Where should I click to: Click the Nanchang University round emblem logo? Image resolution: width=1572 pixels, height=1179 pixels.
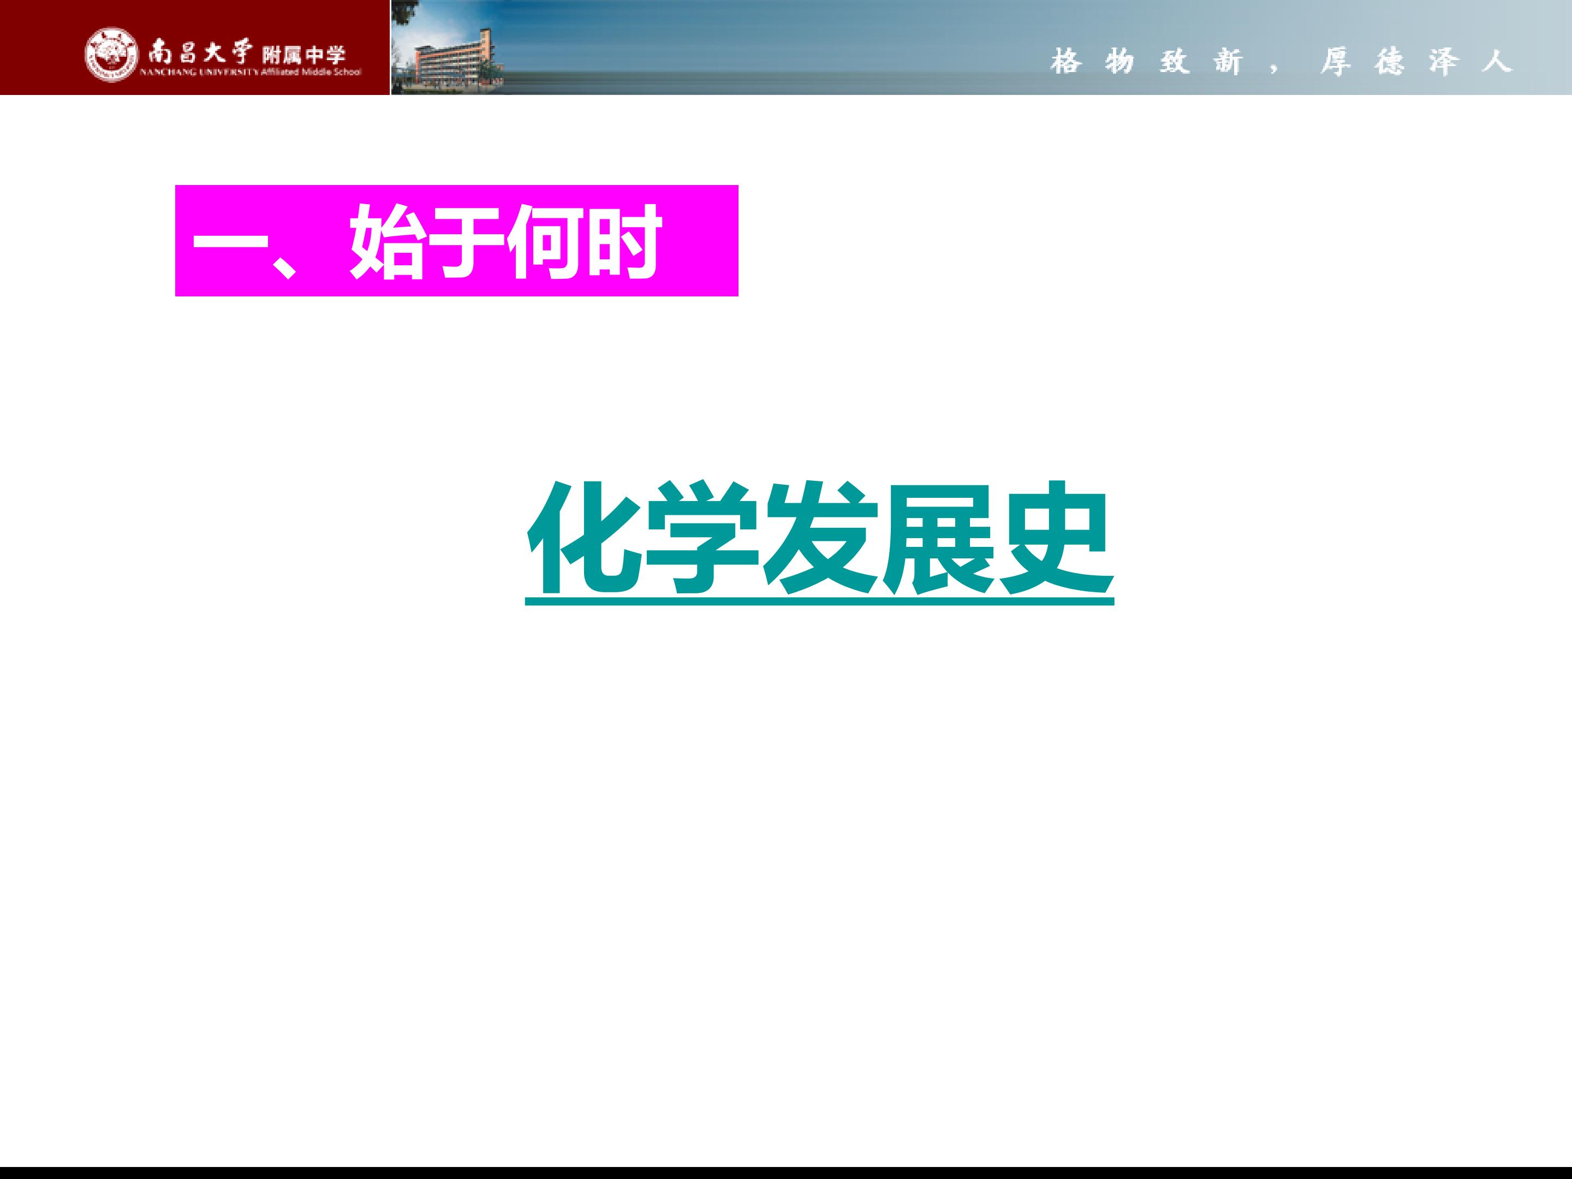[111, 54]
